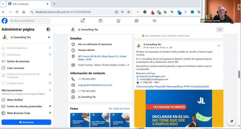The image size is (241, 129).
Task: Open Facebook home via house icon
Action: click(82, 21)
